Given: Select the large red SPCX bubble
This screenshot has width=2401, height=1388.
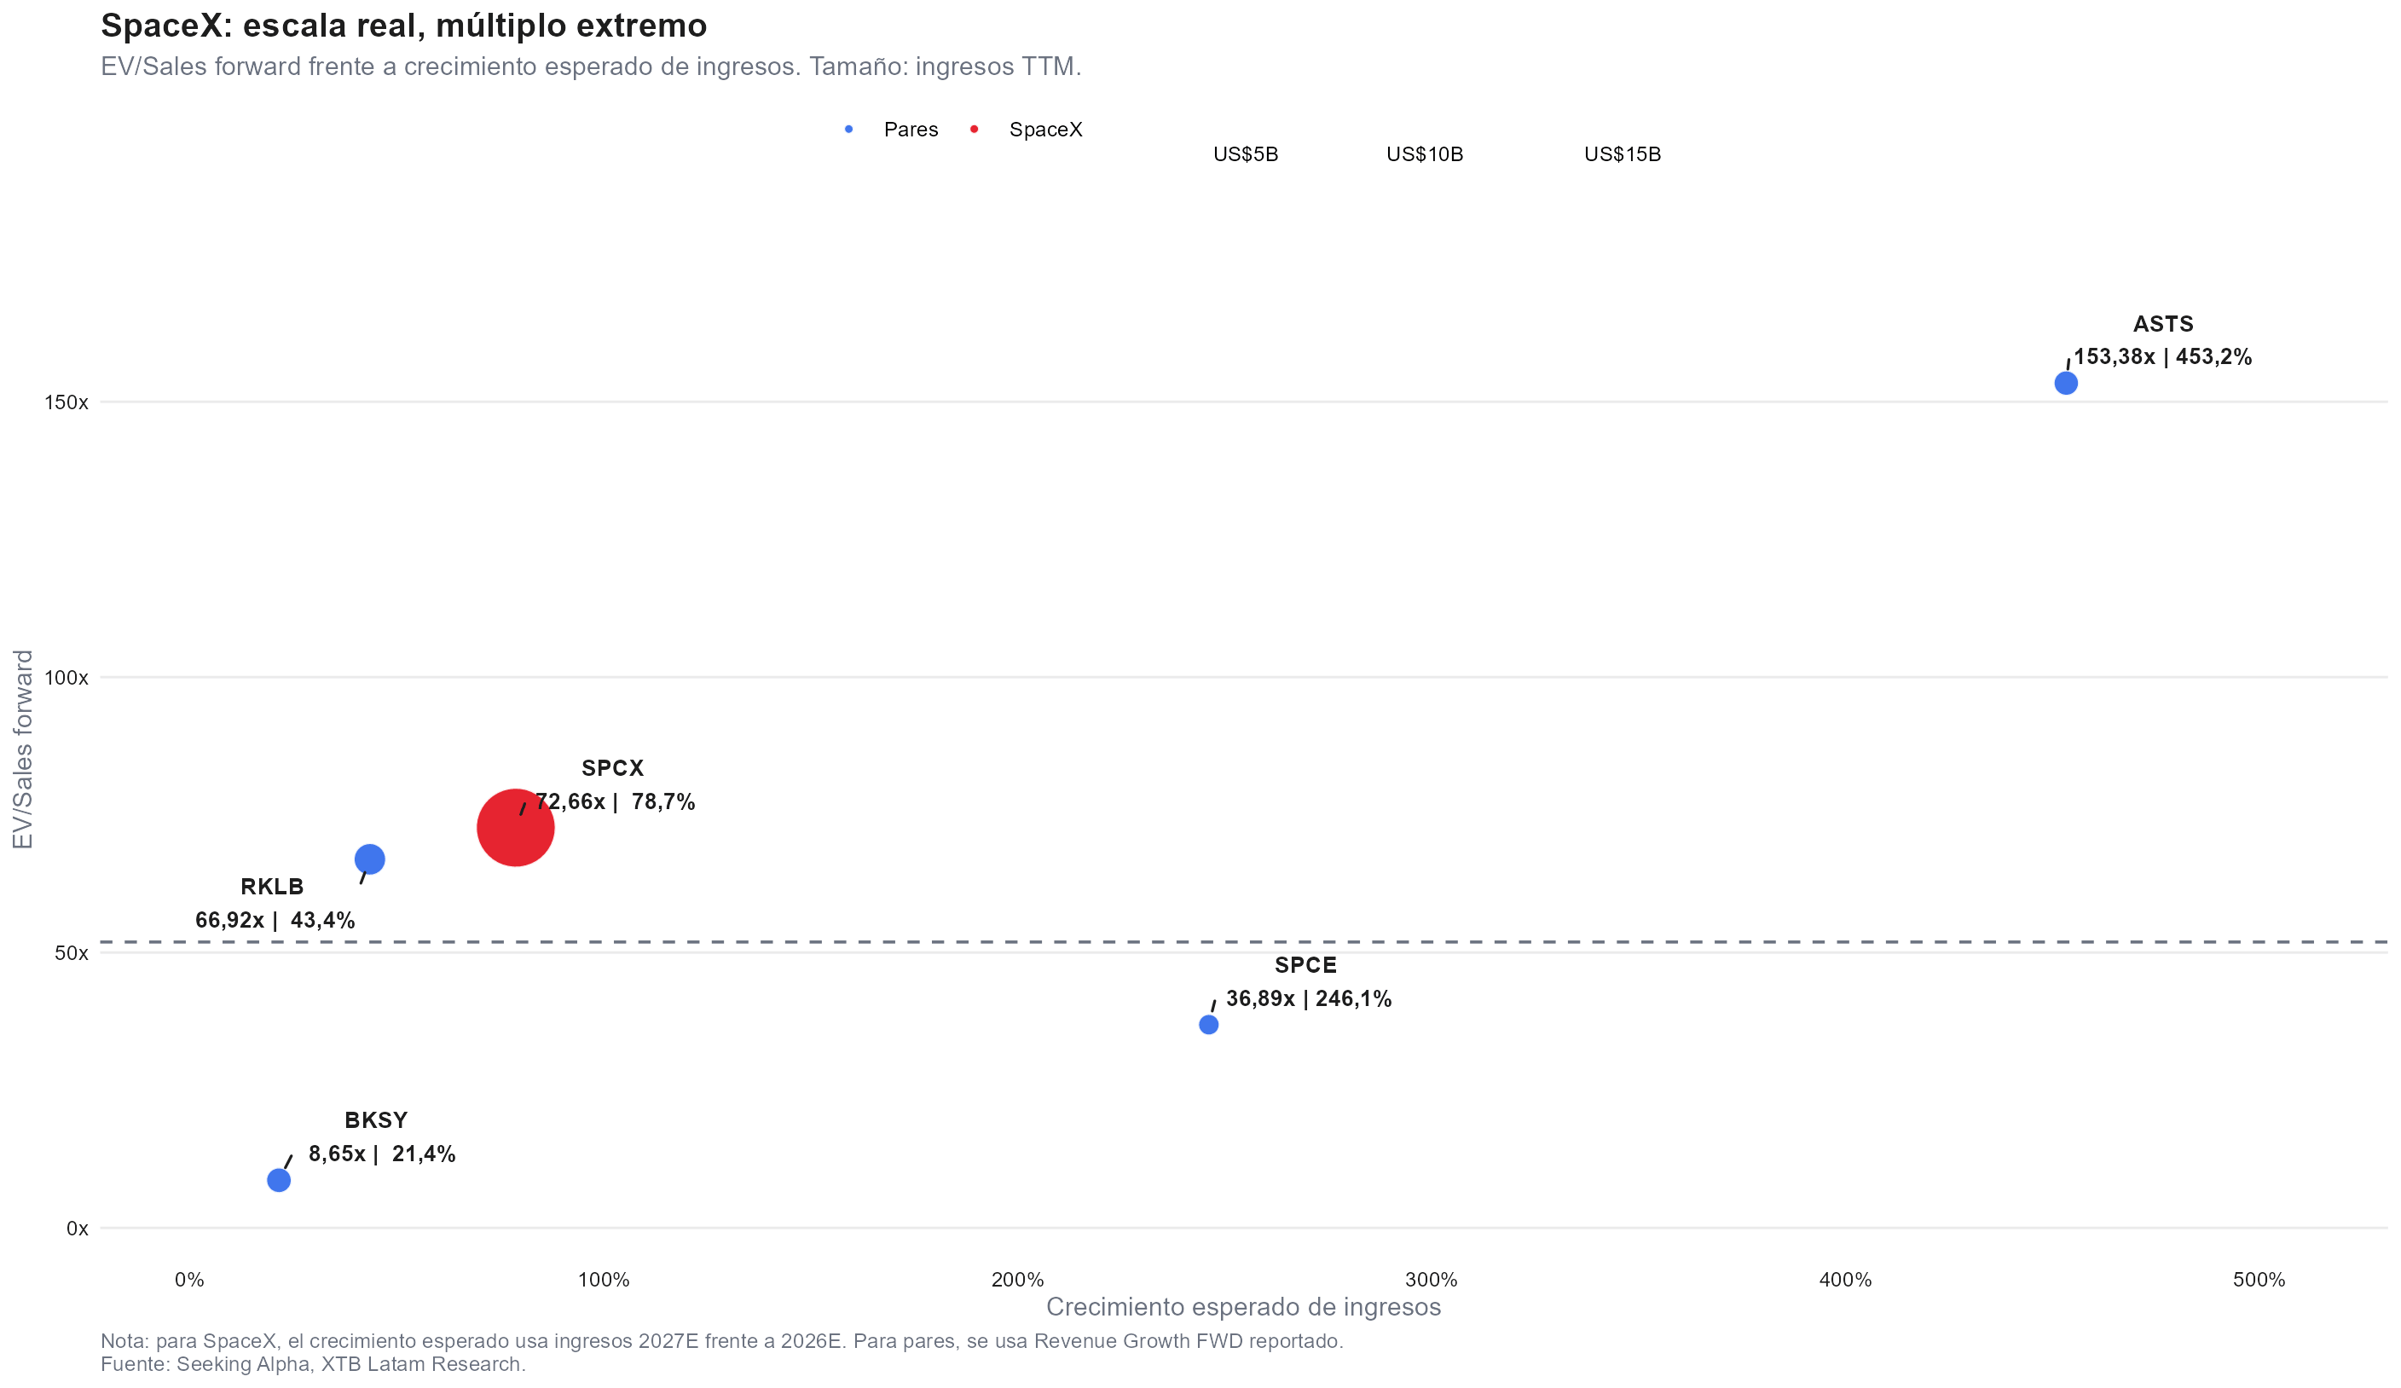Looking at the screenshot, I should 516,828.
